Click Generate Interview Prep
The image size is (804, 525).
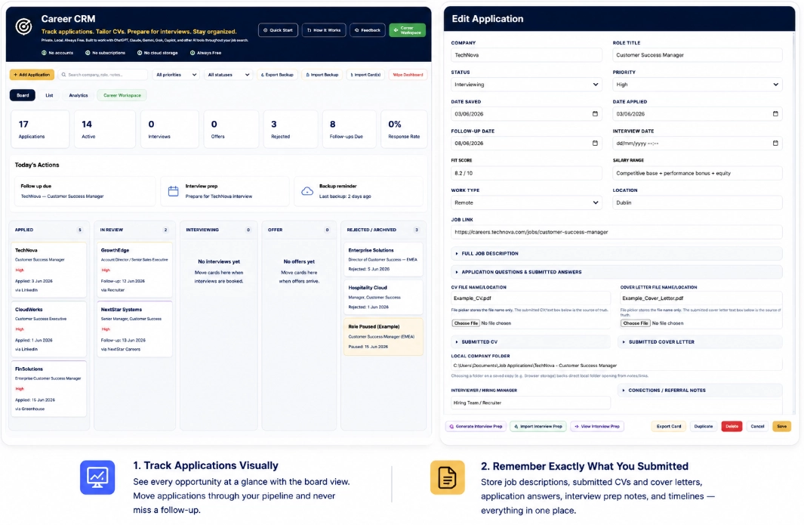click(476, 427)
